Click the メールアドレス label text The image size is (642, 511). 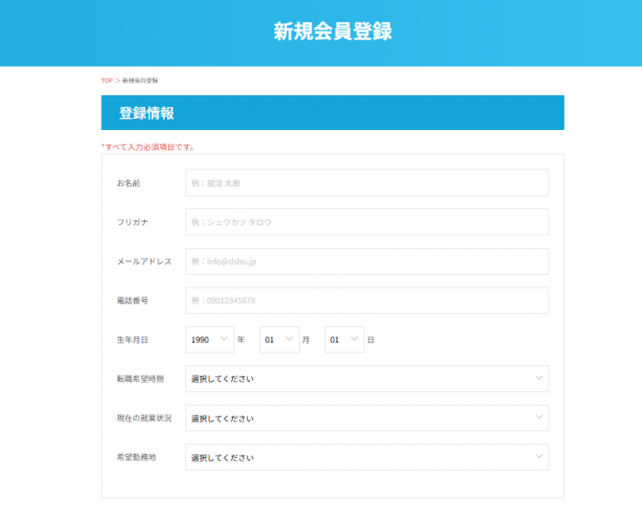pyautogui.click(x=144, y=262)
